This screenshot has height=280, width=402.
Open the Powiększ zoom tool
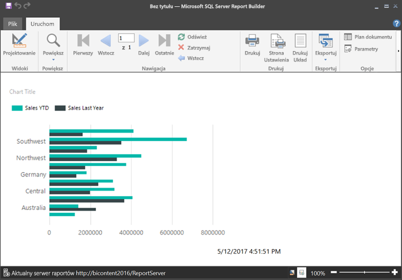click(x=53, y=44)
